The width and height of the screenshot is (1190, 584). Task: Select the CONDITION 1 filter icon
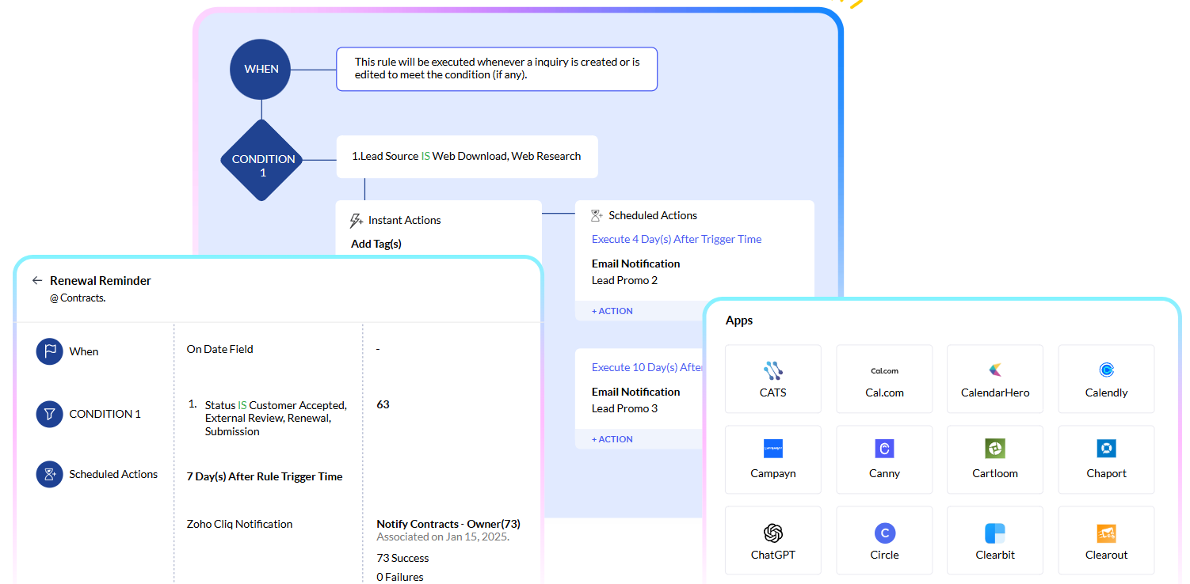(49, 413)
